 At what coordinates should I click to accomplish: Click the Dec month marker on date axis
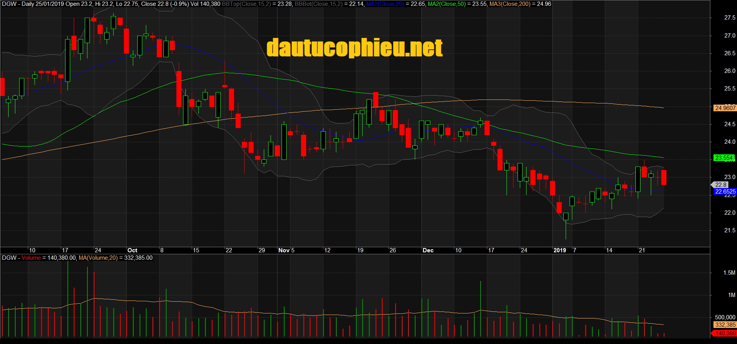(x=428, y=250)
